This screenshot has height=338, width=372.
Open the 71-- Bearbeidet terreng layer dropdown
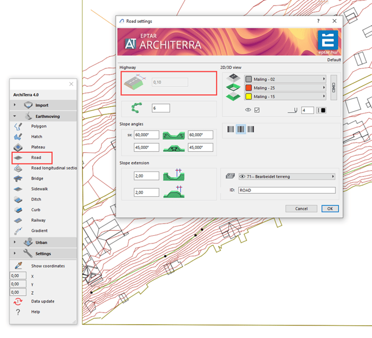(286, 177)
